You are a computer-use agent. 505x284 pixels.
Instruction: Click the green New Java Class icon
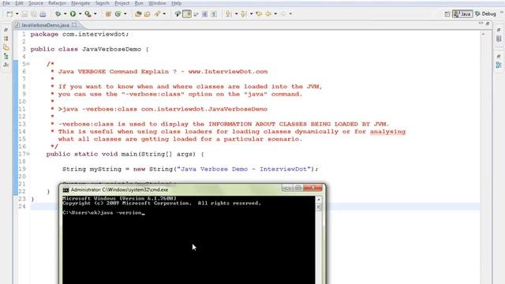pos(118,14)
